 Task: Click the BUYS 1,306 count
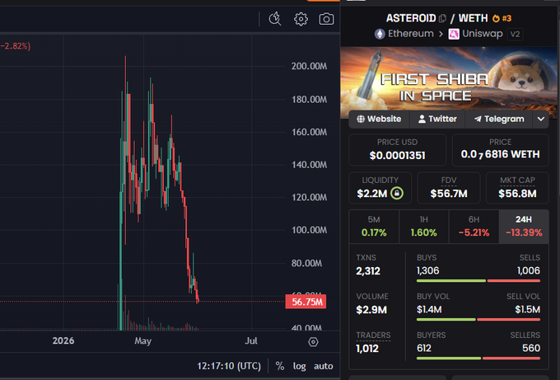click(x=428, y=270)
